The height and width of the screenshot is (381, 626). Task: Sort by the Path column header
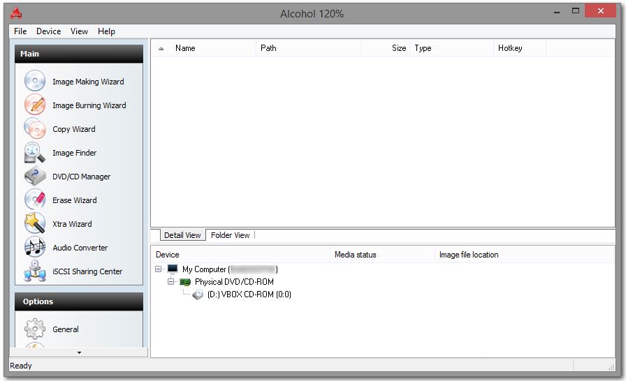coord(308,48)
